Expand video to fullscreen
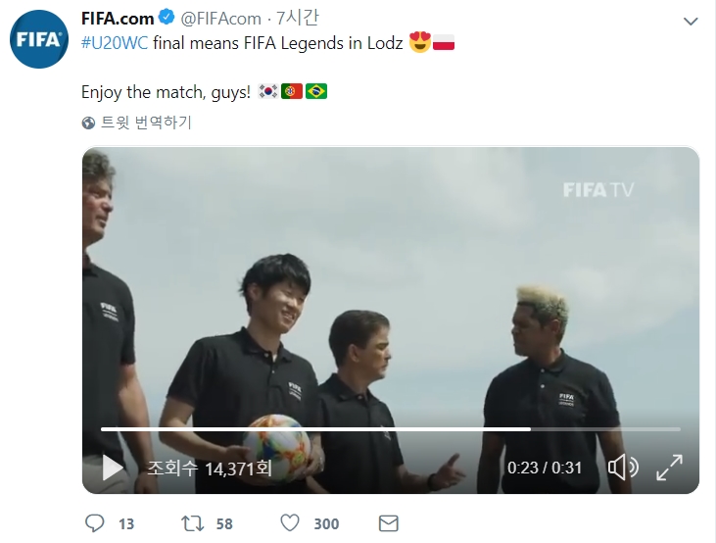Screen dimensions: 716x543 pos(669,468)
